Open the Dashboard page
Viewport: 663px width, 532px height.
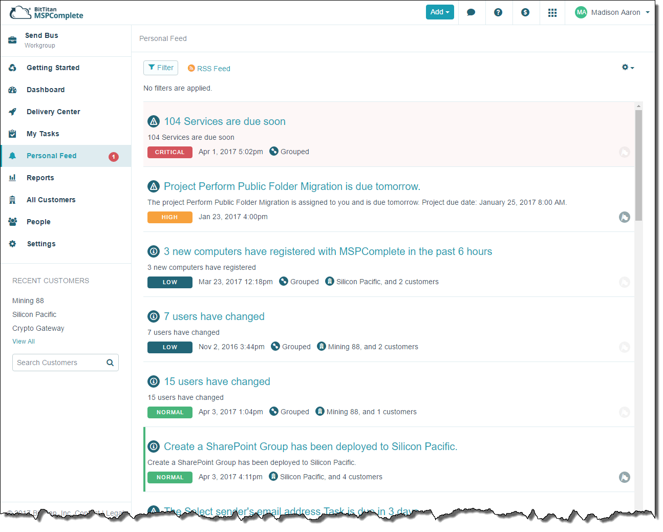(x=46, y=90)
